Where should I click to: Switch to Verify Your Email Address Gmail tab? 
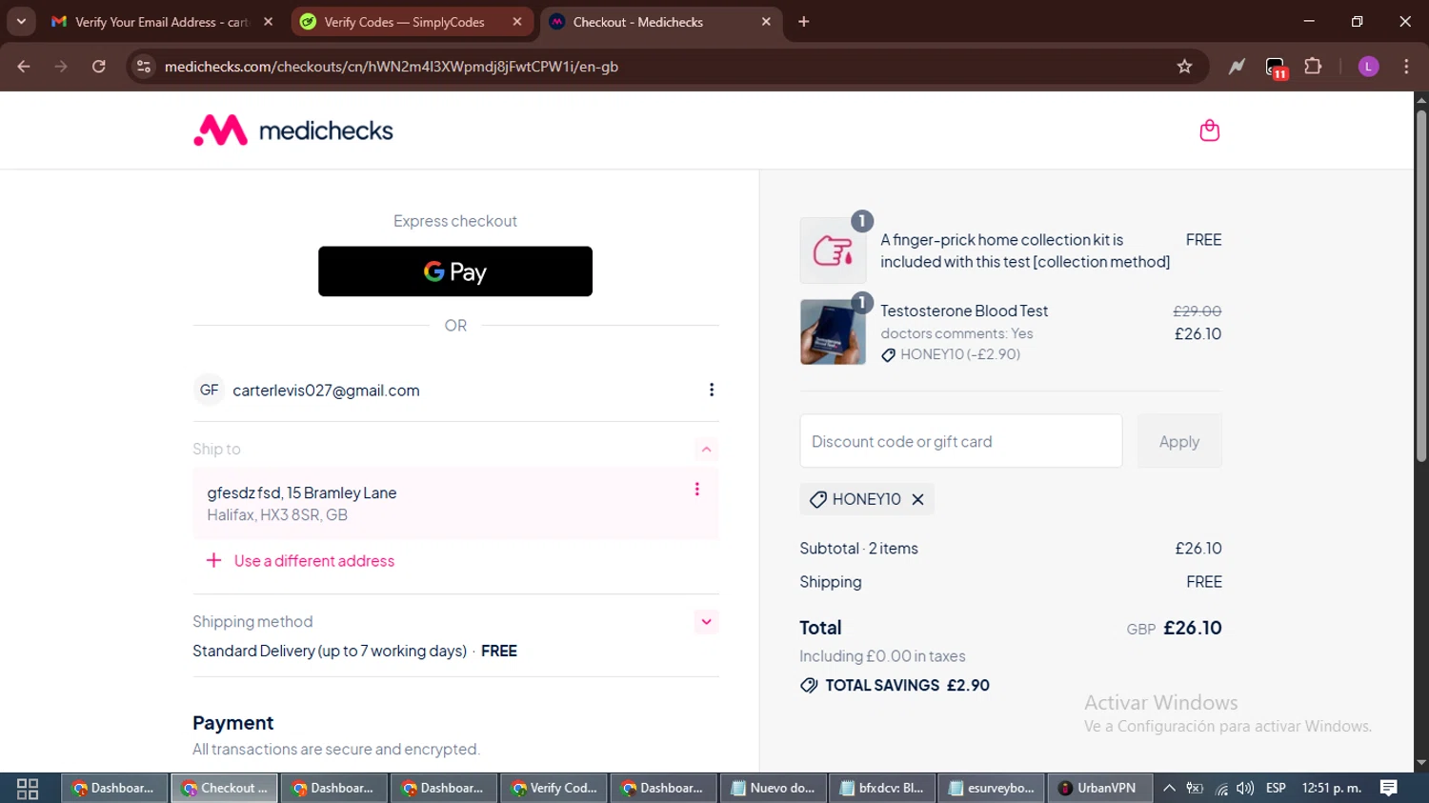(161, 22)
